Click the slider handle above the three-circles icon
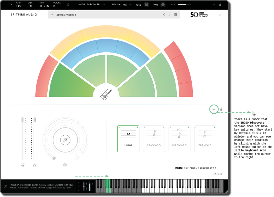This screenshot has width=274, height=197. 22,120
